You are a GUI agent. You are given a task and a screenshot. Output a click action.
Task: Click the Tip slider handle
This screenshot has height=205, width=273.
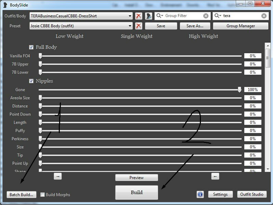[40, 155]
